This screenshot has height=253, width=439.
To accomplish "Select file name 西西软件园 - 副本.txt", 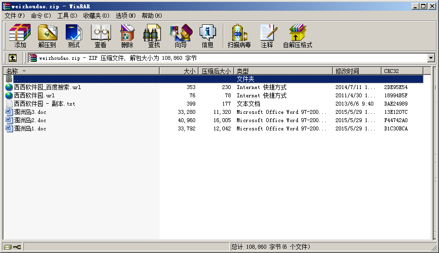I will [x=44, y=104].
